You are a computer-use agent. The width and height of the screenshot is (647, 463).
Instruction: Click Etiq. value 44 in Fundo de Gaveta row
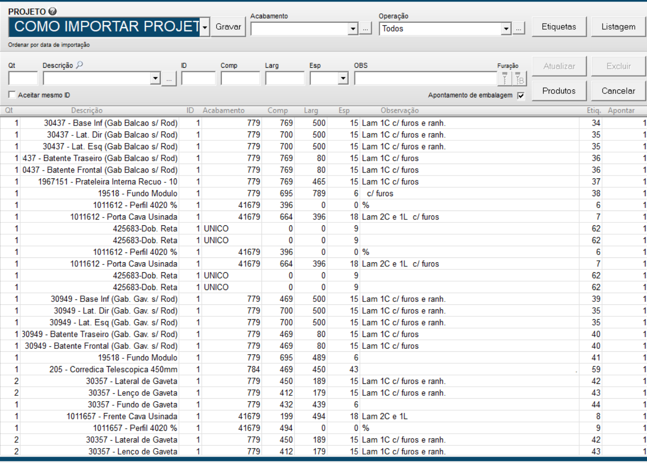[x=596, y=405]
